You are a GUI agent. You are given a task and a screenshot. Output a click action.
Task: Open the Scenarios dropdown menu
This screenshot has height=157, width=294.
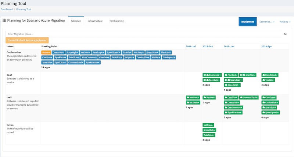tap(267, 22)
